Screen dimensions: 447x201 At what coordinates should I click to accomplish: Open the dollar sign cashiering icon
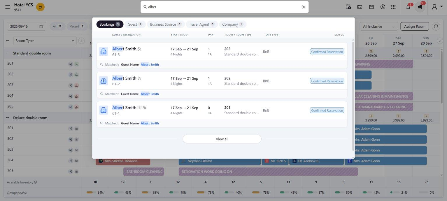tap(383, 7)
